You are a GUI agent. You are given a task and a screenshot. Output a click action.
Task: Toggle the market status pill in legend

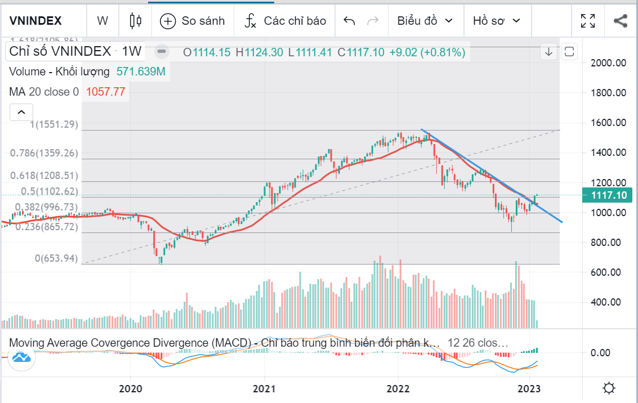[x=162, y=52]
